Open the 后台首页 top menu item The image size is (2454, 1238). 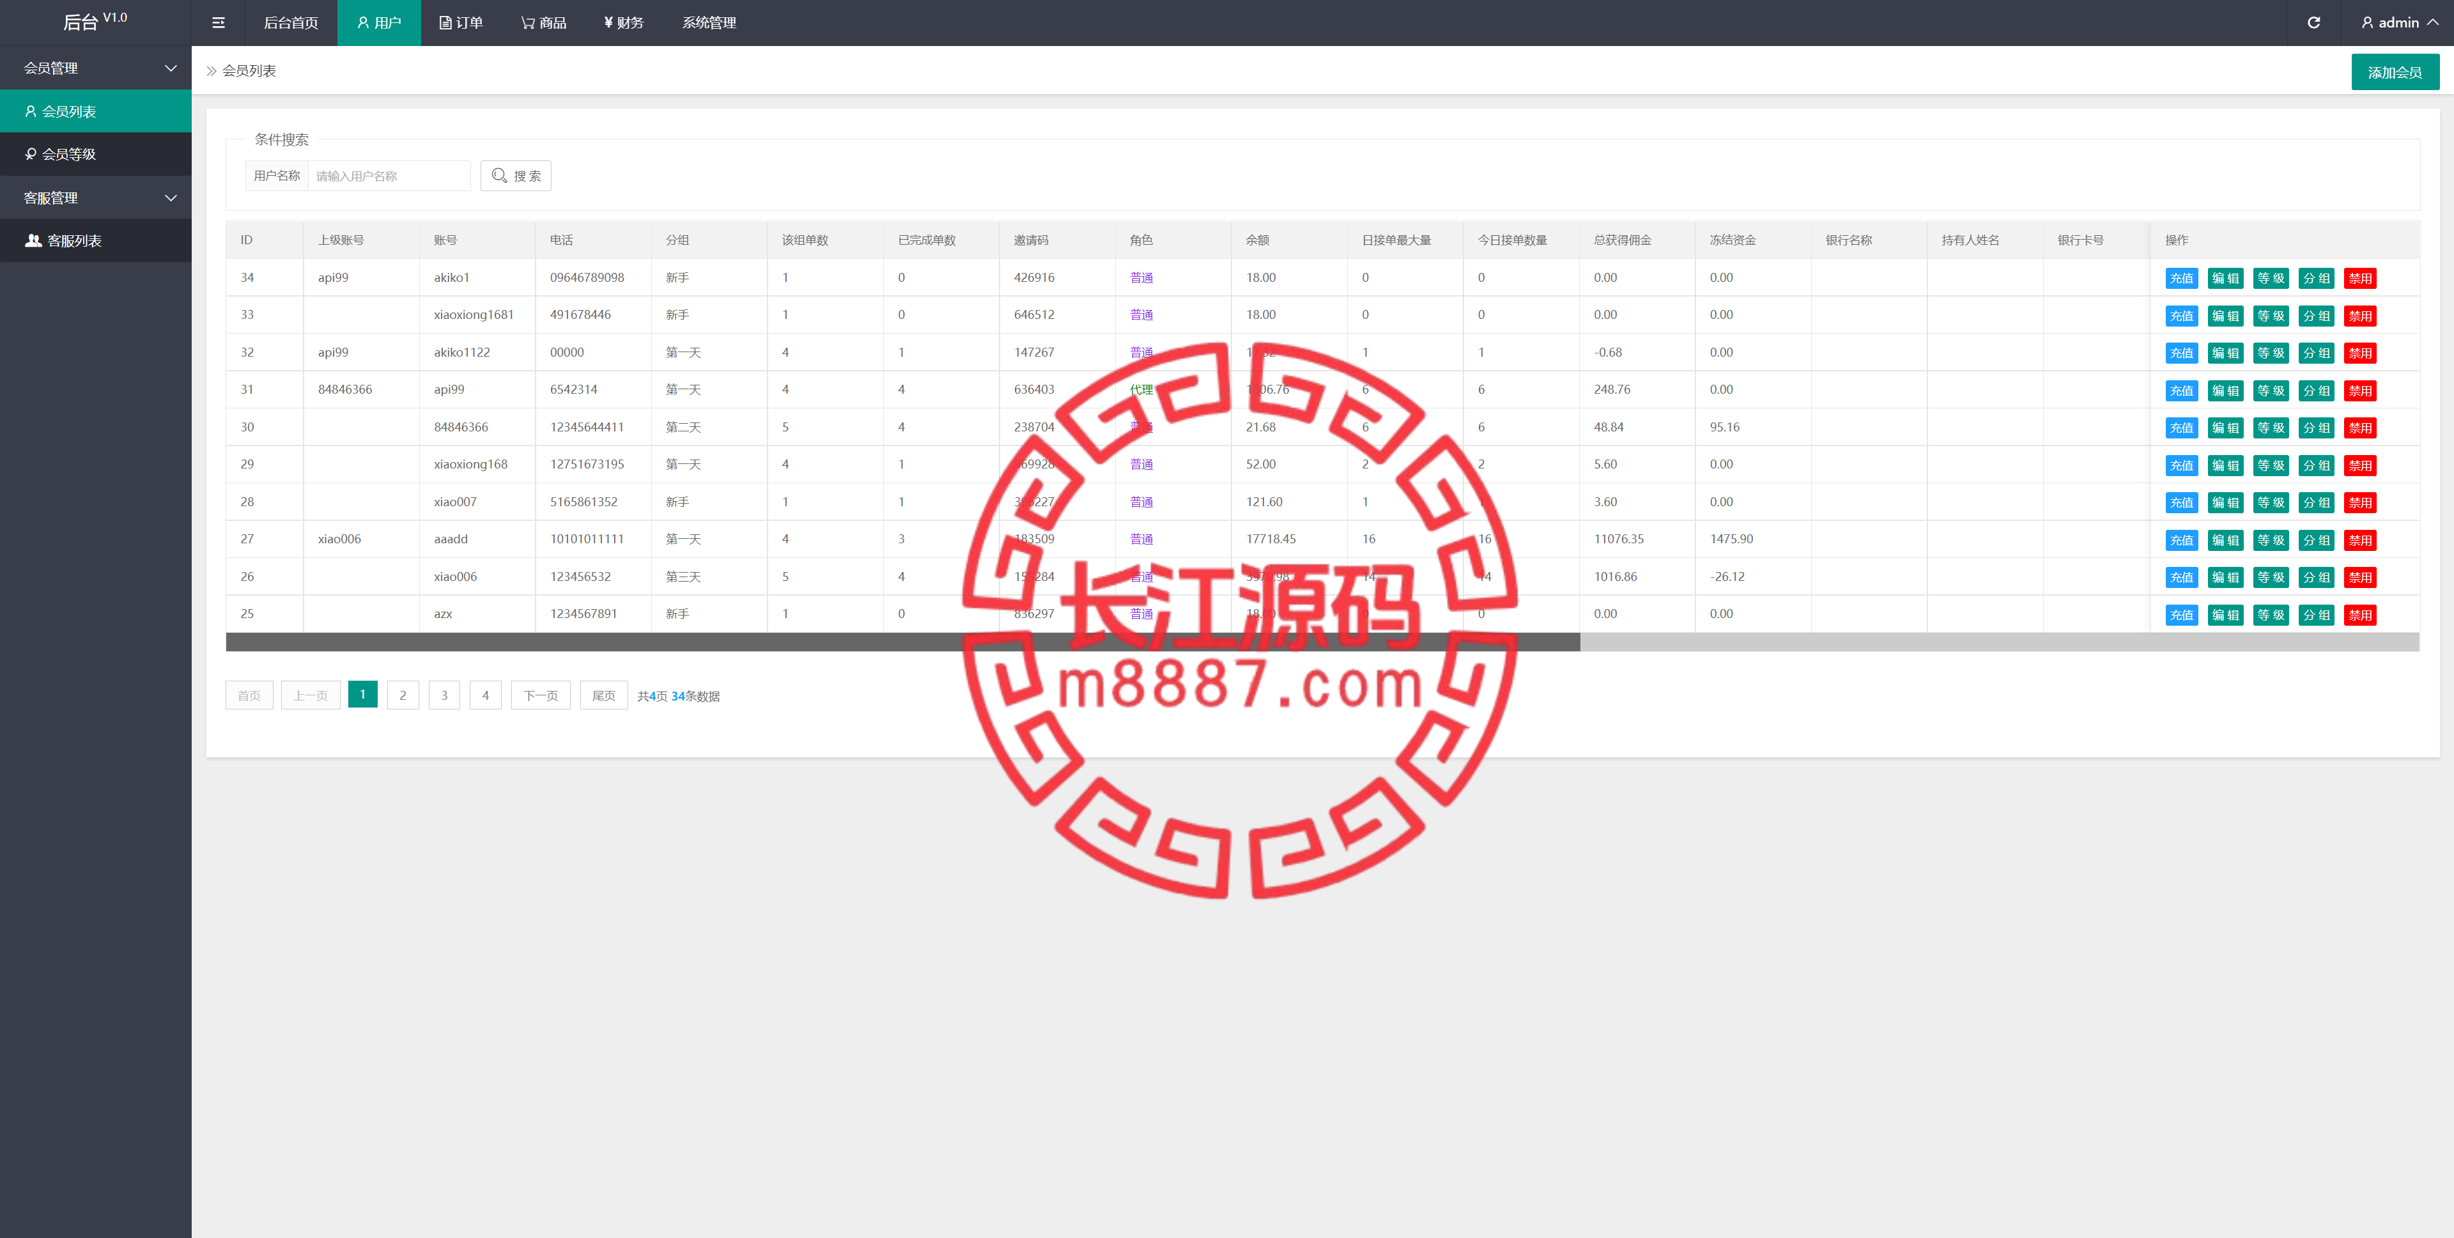click(x=291, y=23)
